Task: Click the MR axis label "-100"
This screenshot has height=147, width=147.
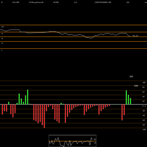Action: click(x=144, y=130)
